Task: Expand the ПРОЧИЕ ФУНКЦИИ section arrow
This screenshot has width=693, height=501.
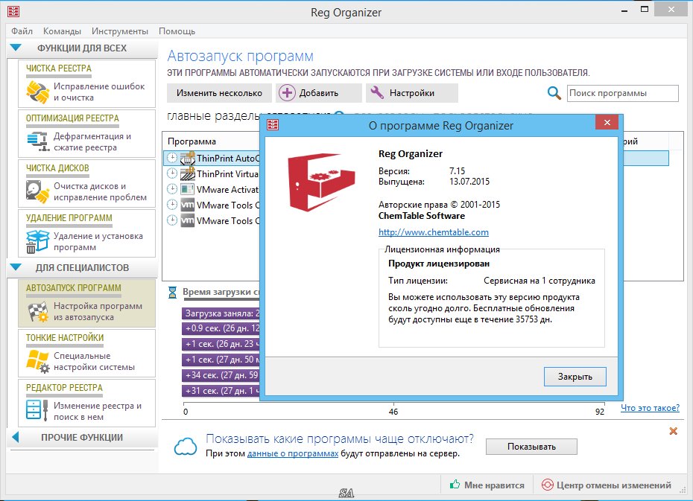Action: [16, 437]
